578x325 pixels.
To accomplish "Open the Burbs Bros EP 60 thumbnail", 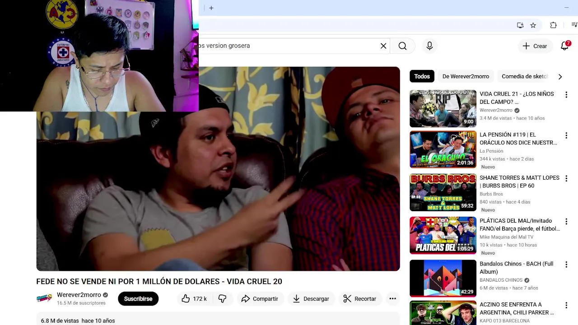I will coord(443,192).
